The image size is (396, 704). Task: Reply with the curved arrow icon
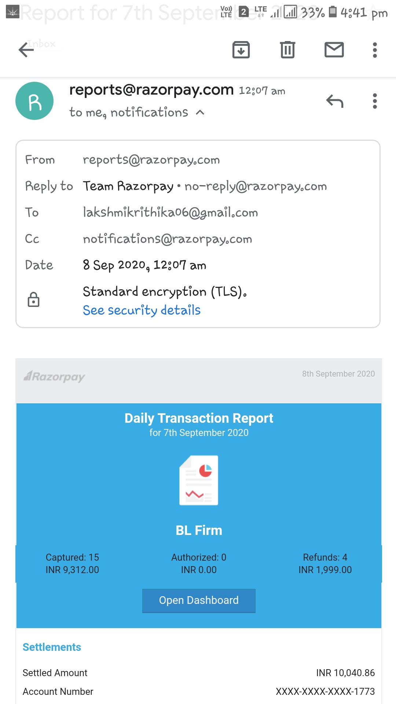pos(334,101)
